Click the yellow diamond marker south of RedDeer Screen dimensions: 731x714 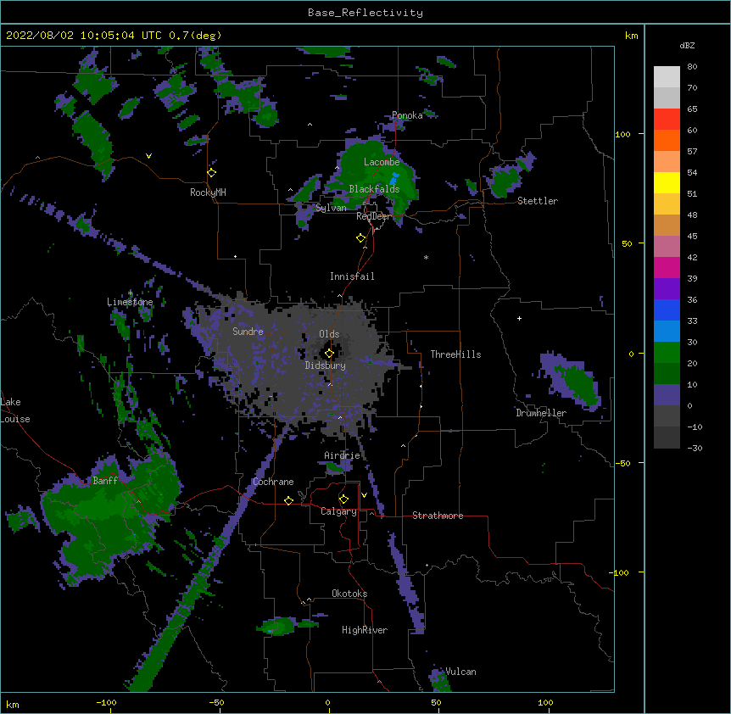click(361, 238)
